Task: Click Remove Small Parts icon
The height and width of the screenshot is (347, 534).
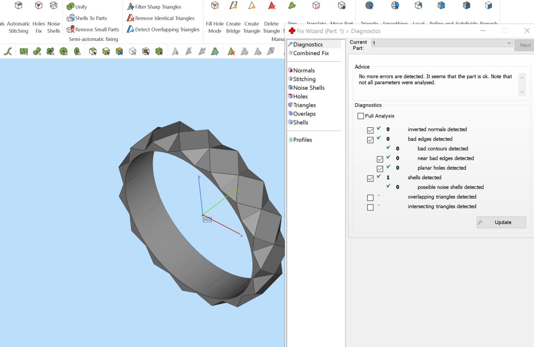Action: [70, 29]
